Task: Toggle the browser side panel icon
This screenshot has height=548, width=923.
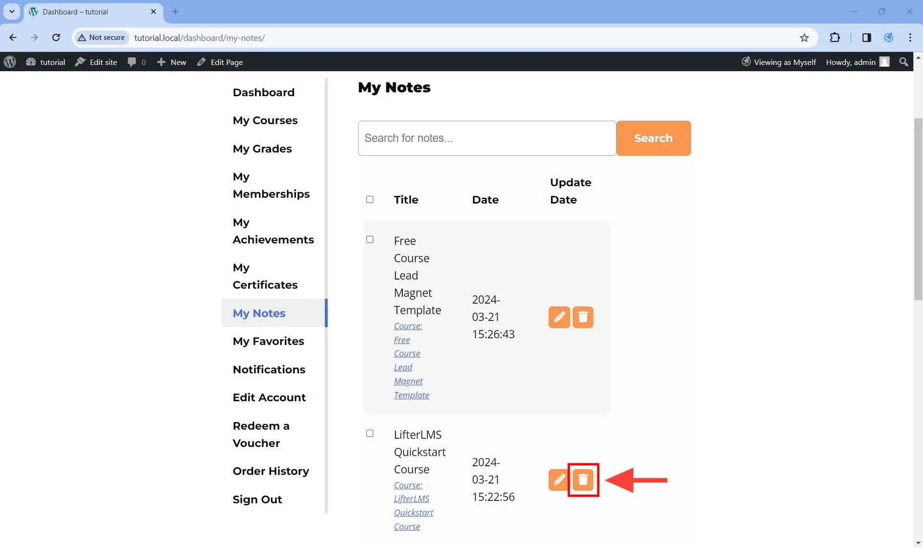Action: (867, 38)
